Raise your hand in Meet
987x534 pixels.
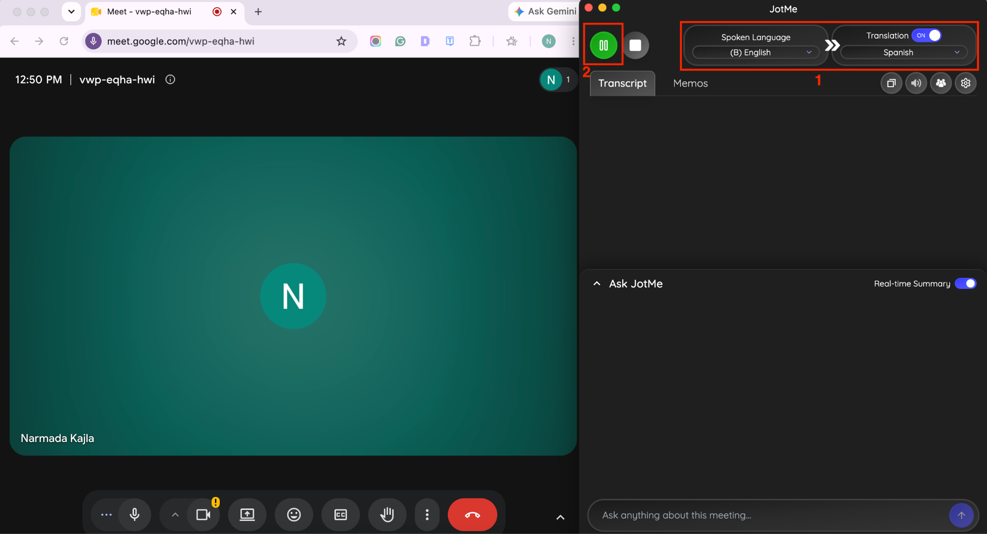(x=387, y=515)
